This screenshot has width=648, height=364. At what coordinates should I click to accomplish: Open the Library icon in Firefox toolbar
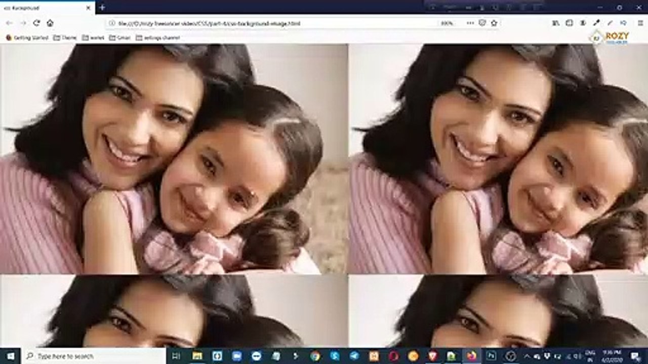pyautogui.click(x=556, y=23)
